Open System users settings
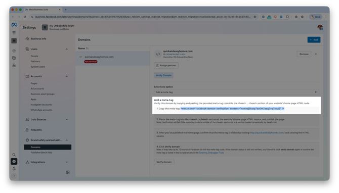 [x=38, y=67]
